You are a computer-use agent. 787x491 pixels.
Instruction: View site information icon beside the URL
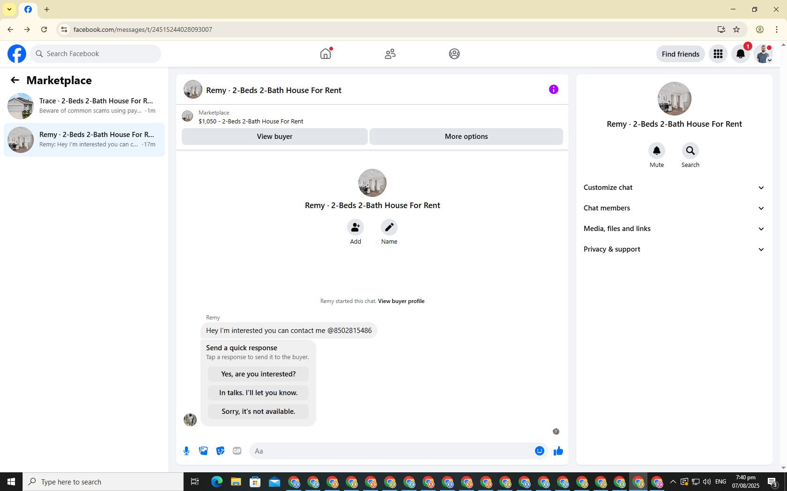point(64,29)
